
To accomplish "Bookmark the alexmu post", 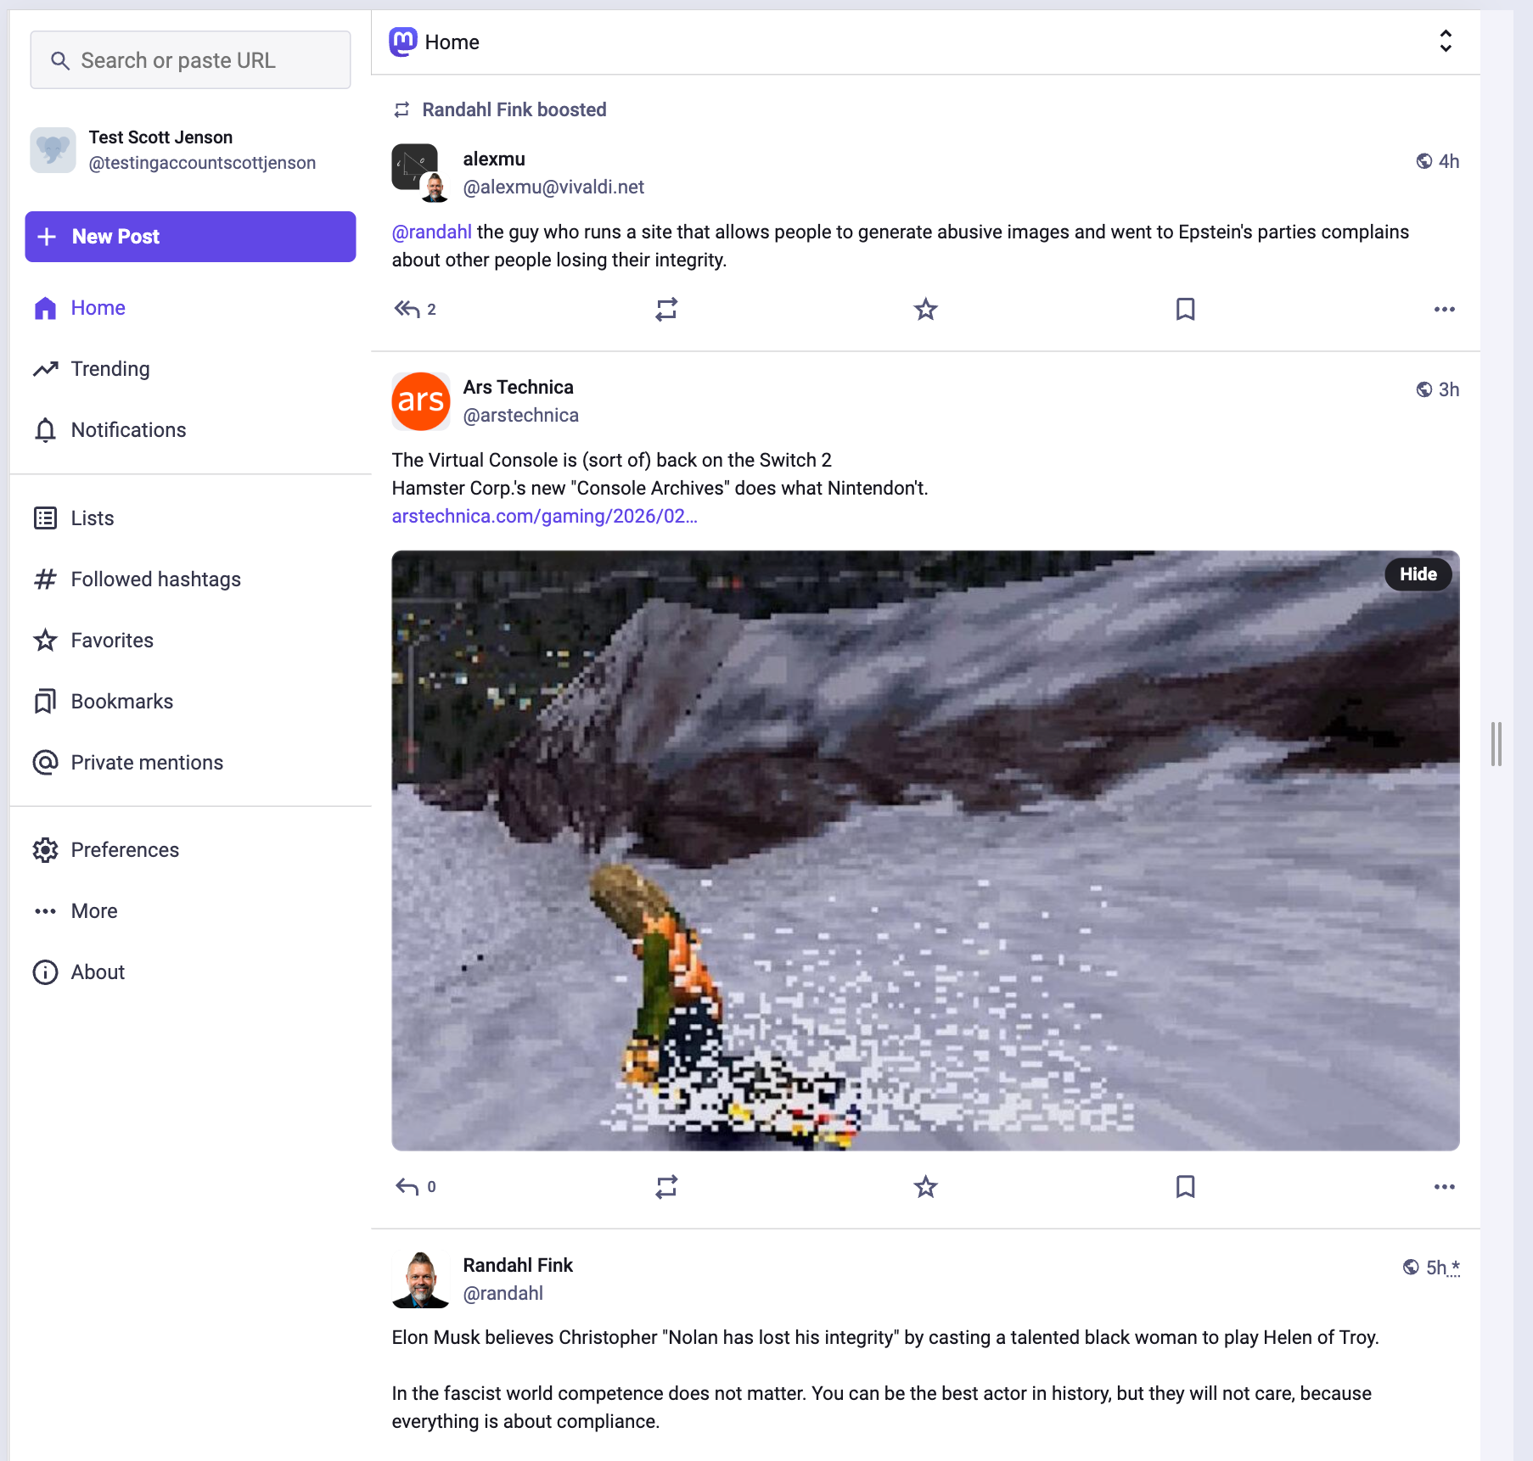I will pos(1185,309).
